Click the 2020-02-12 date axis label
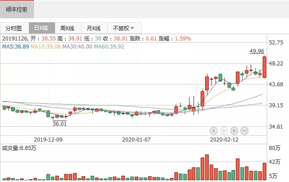The width and height of the screenshot is (289, 182). tap(225, 140)
